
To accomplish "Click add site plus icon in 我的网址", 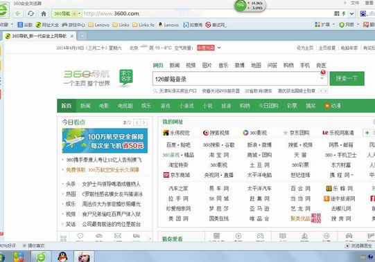I will pyautogui.click(x=367, y=133).
